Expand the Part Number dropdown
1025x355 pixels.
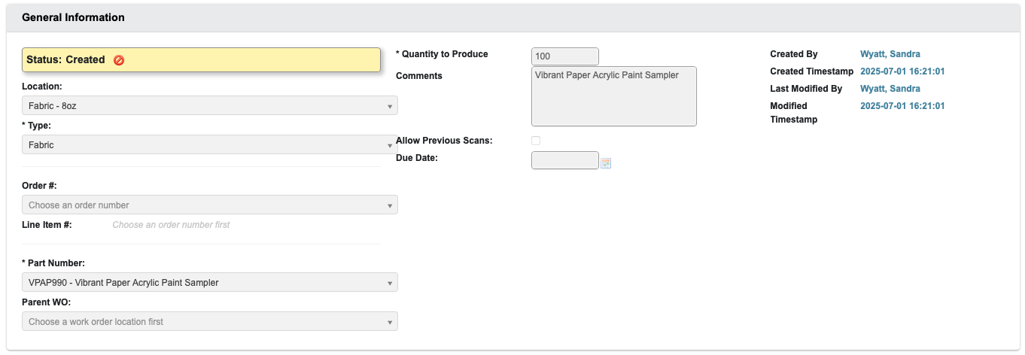click(x=209, y=283)
